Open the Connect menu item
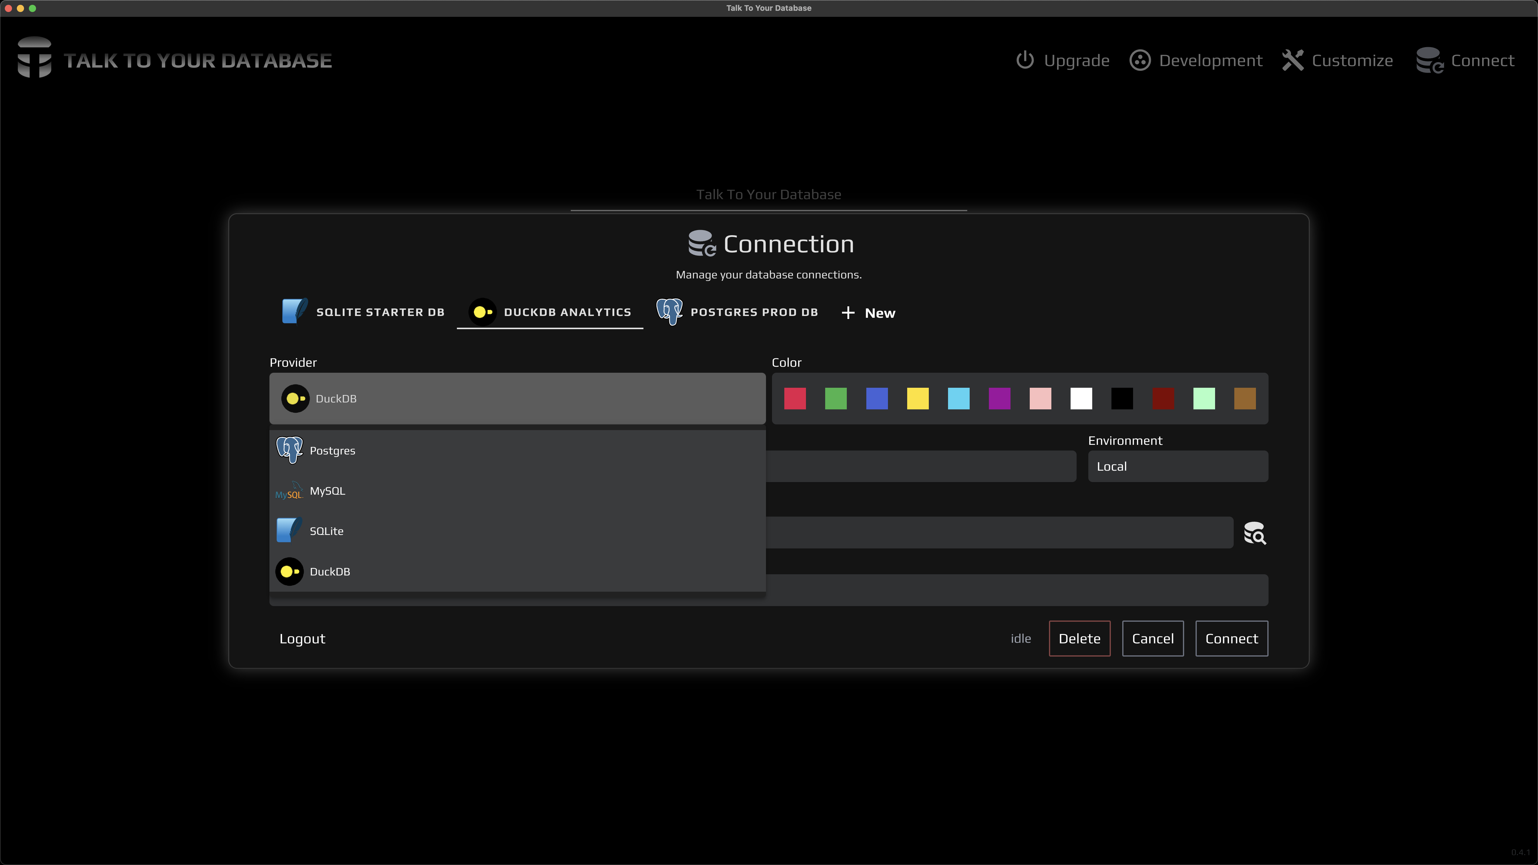 tap(1466, 60)
